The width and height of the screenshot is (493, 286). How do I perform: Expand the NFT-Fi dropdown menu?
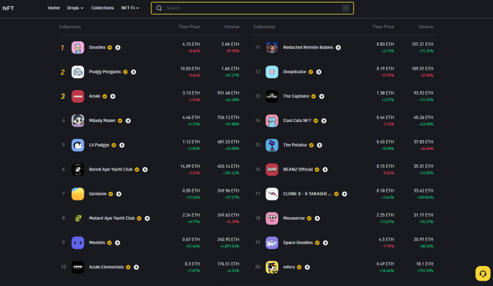(130, 8)
